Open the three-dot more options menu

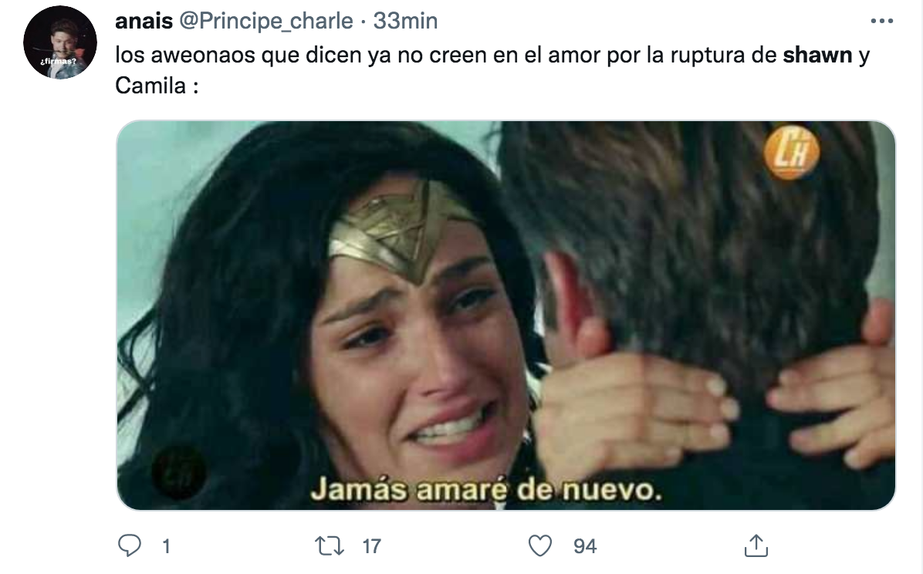(882, 21)
